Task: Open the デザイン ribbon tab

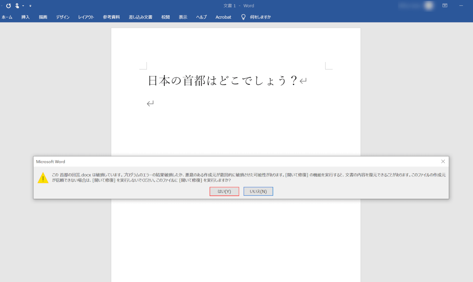Action: pos(63,17)
